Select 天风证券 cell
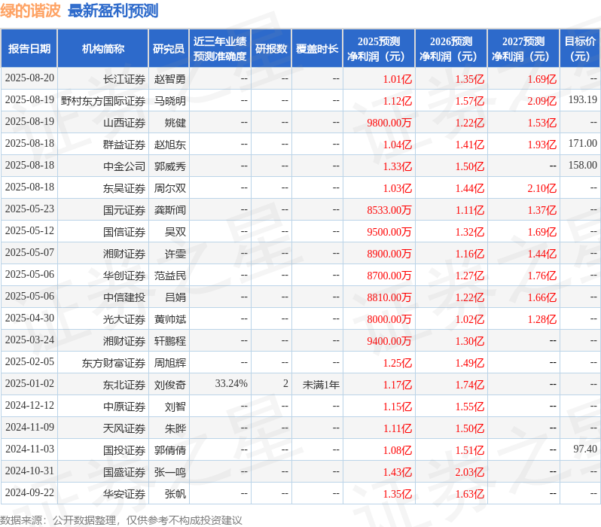 tap(124, 429)
